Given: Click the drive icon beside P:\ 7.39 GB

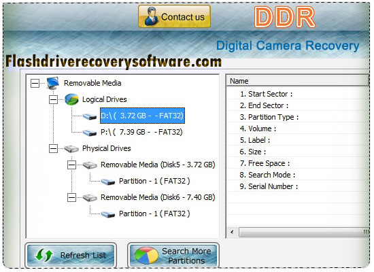Looking at the screenshot, I should [90, 133].
